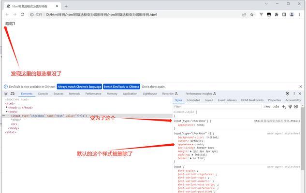Close the html browser tab
This screenshot has width=306, height=193.
pos(57,6)
